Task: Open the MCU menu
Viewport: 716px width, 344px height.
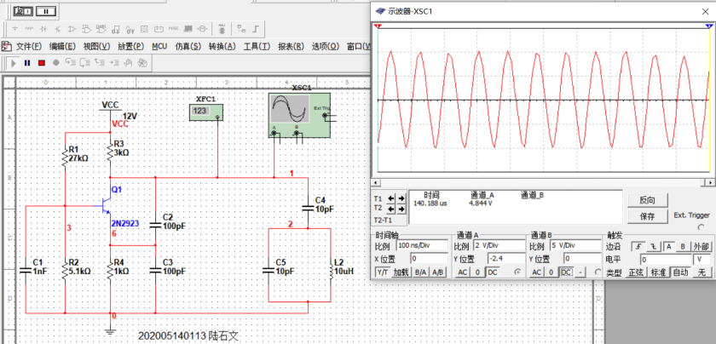Action: pos(159,47)
